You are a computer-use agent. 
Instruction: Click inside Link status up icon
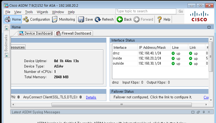click(x=191, y=58)
